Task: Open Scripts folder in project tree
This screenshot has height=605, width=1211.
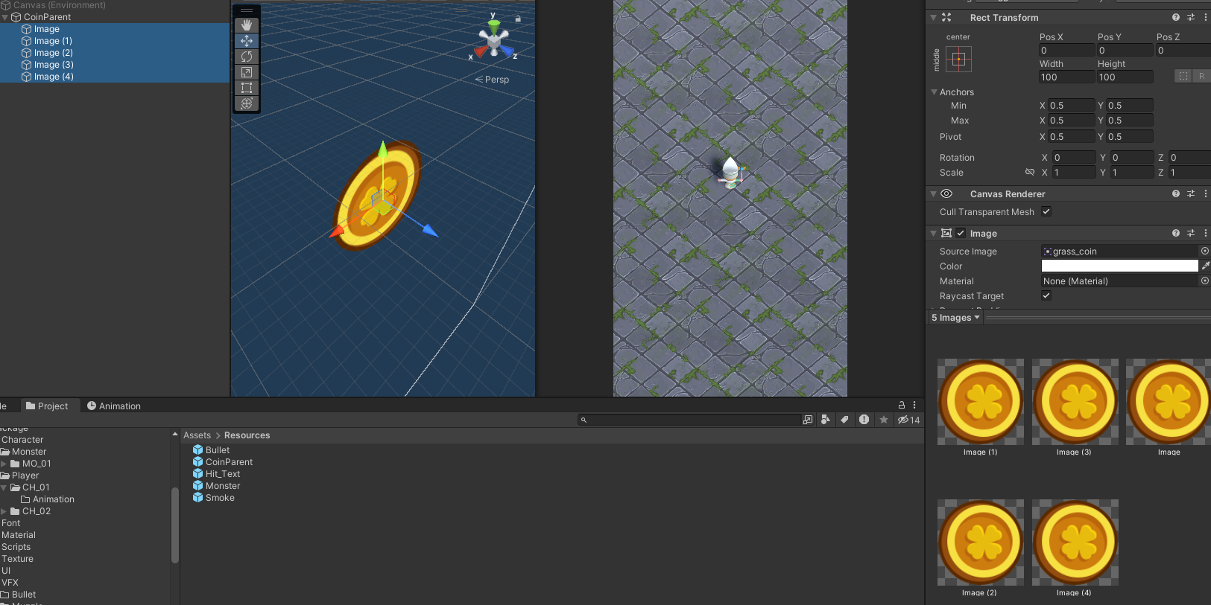Action: tap(16, 547)
